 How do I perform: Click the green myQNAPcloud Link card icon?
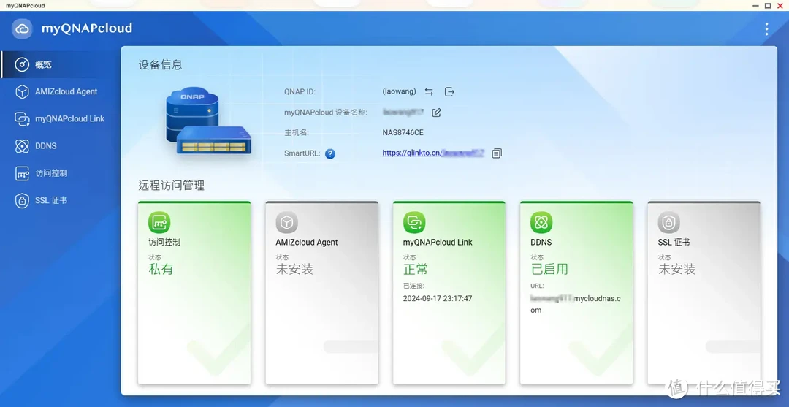[414, 222]
